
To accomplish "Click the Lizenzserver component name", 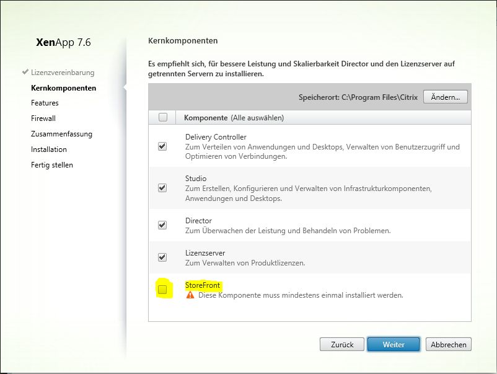I will pos(205,253).
